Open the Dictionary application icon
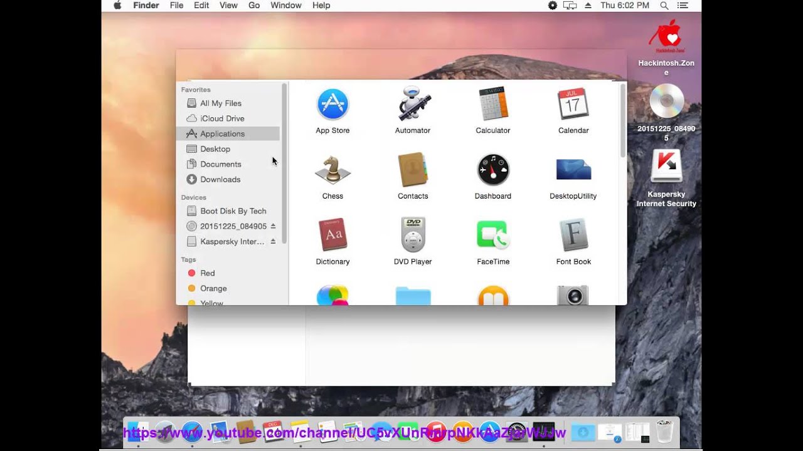 (332, 235)
